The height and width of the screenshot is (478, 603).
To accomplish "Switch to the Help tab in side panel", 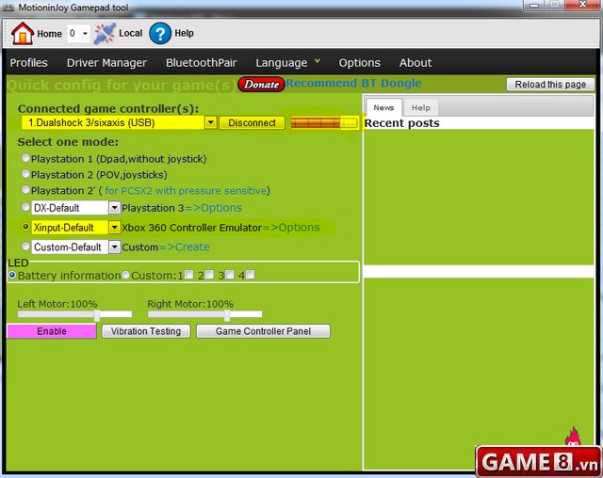I will tap(421, 107).
